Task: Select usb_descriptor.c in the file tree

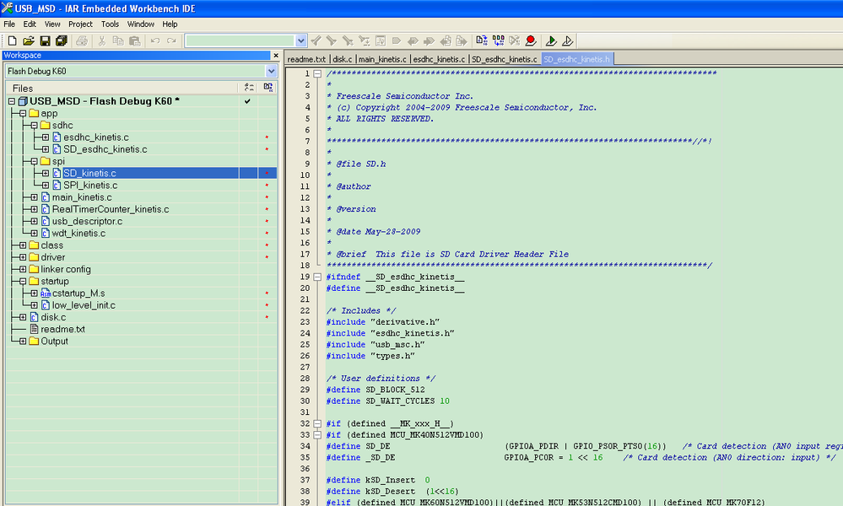Action: click(87, 221)
